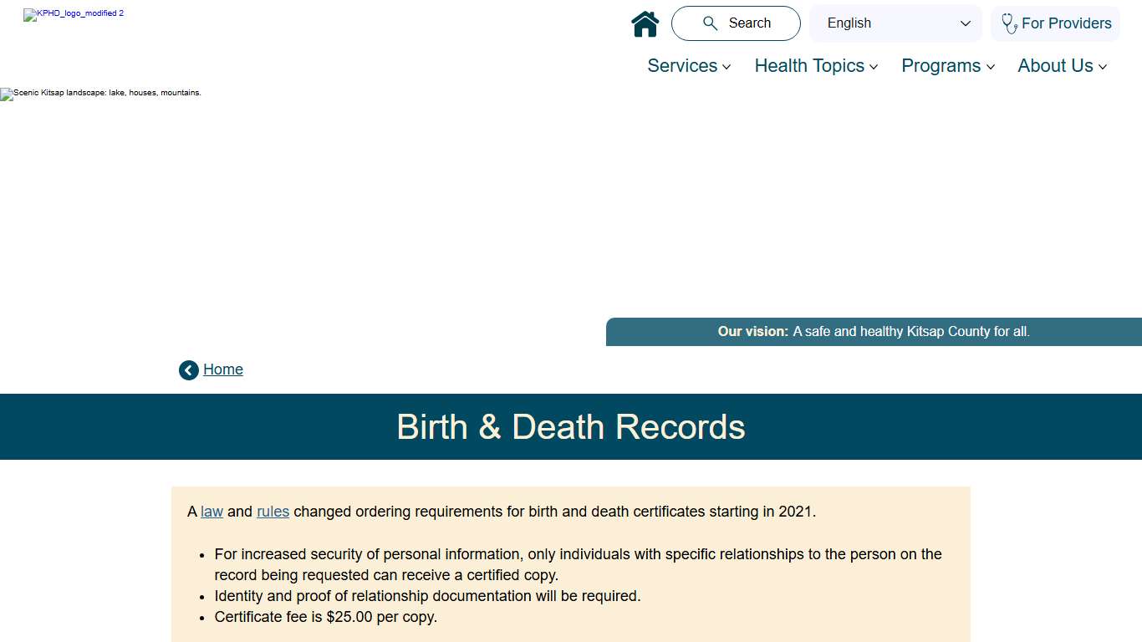Click the Our vision banner strip
Viewport: 1142px width, 642px height.
tap(874, 331)
